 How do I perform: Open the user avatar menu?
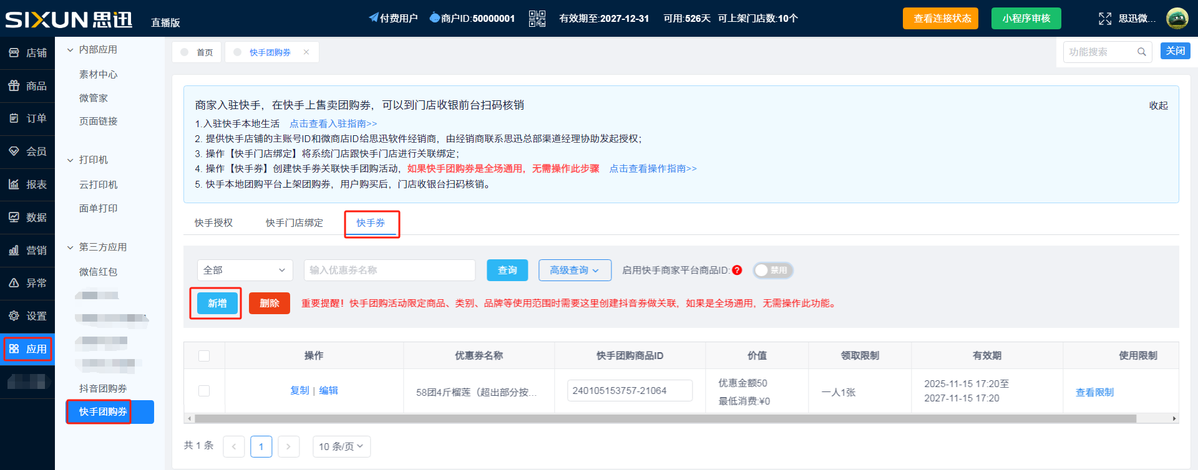click(1177, 19)
